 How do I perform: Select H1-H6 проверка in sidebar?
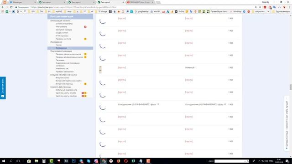click(62, 36)
